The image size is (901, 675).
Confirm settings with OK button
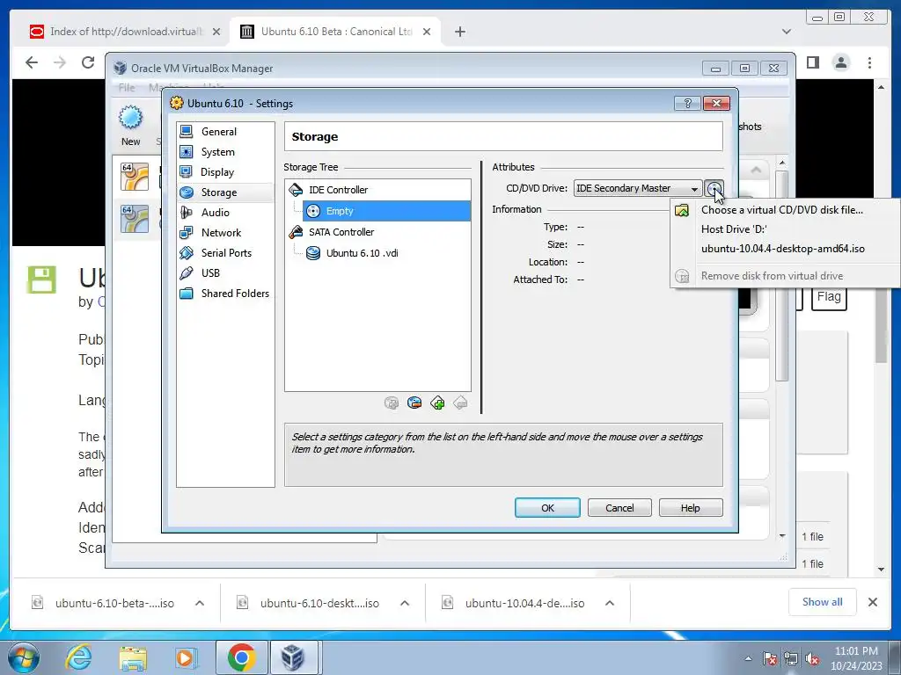pos(547,508)
